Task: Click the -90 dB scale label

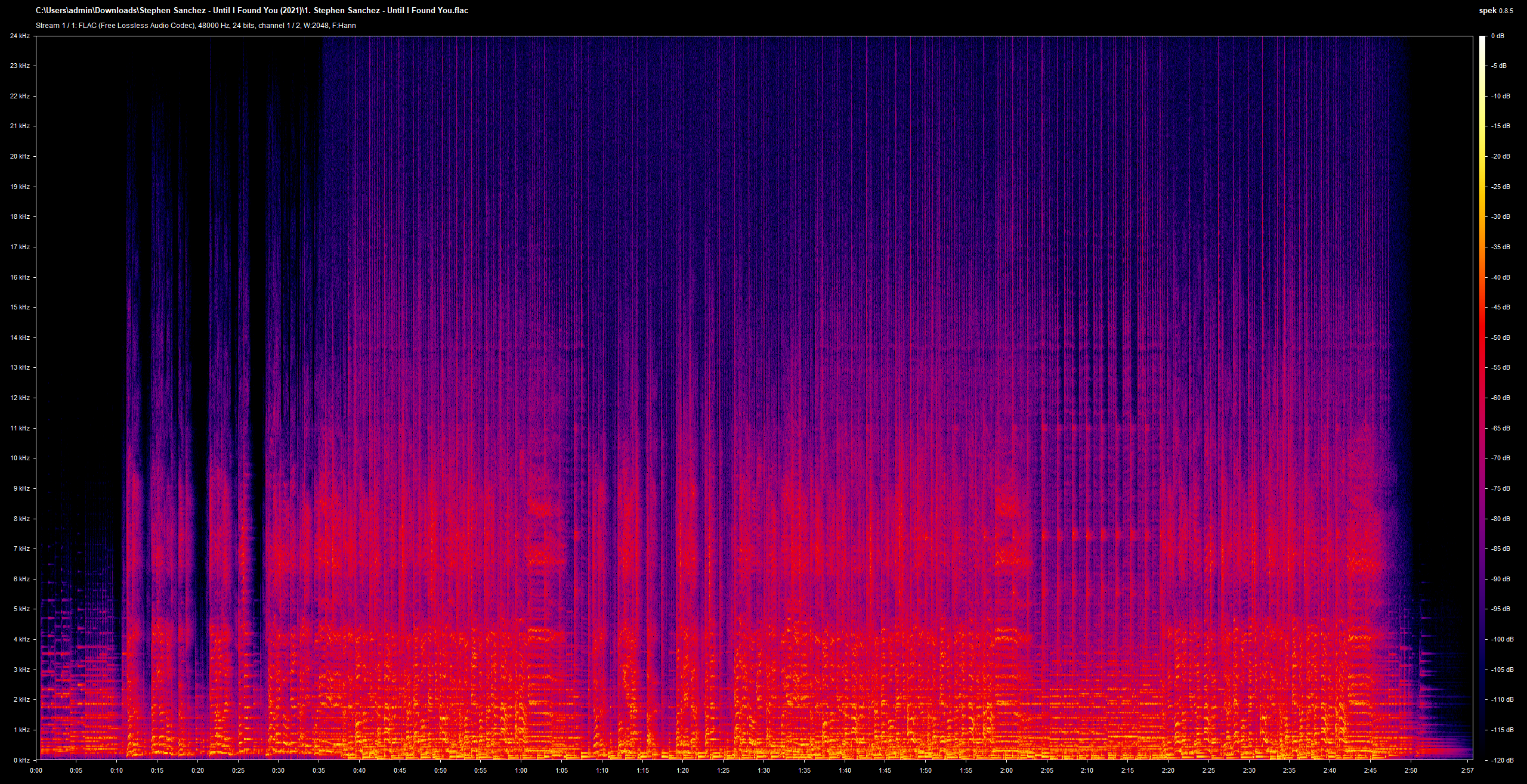Action: tap(1501, 579)
